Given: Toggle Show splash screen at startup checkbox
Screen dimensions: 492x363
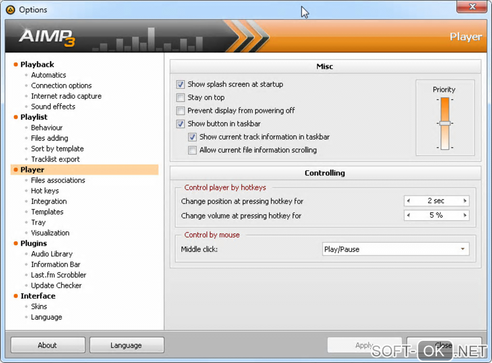Looking at the screenshot, I should coord(180,84).
